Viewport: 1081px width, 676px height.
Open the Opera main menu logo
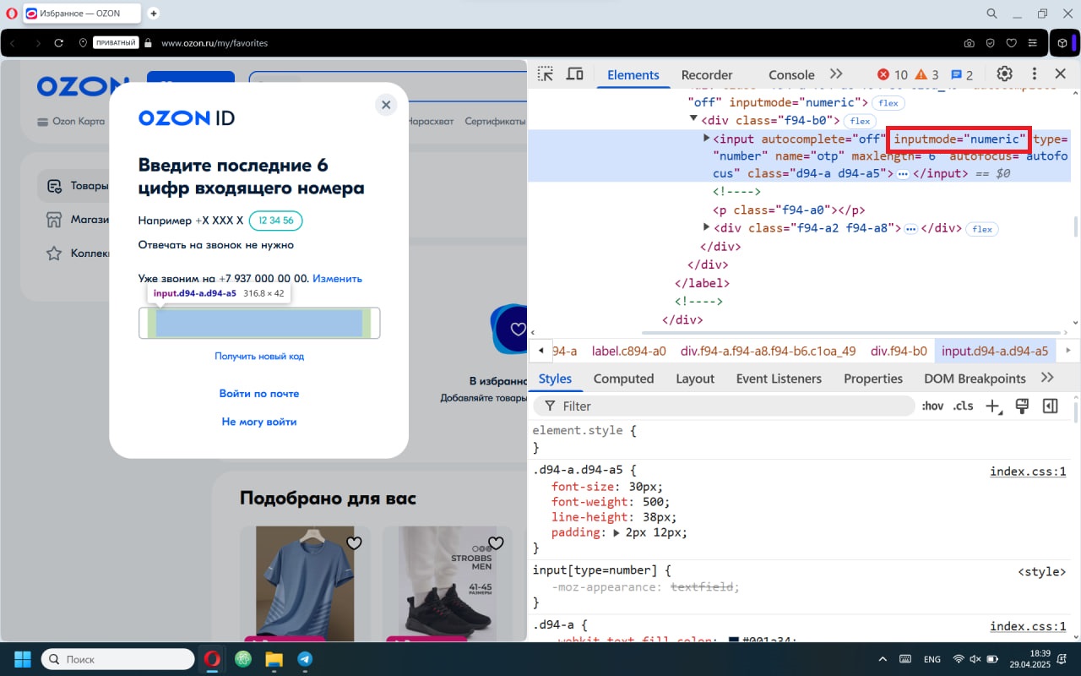click(x=11, y=14)
